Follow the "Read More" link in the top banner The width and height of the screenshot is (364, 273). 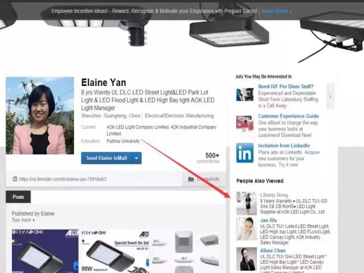coord(276,11)
